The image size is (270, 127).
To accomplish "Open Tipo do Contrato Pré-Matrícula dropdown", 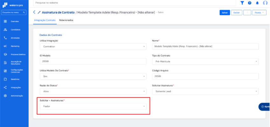I will tap(205, 61).
